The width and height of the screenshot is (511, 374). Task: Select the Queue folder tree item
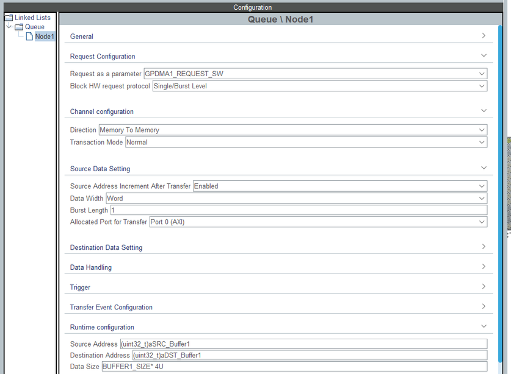tap(35, 27)
